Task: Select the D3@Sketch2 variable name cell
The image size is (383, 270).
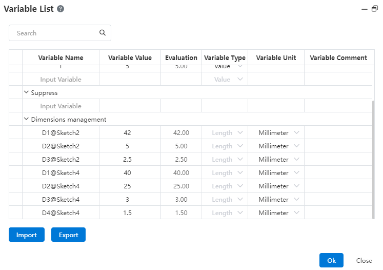Action: (61, 159)
